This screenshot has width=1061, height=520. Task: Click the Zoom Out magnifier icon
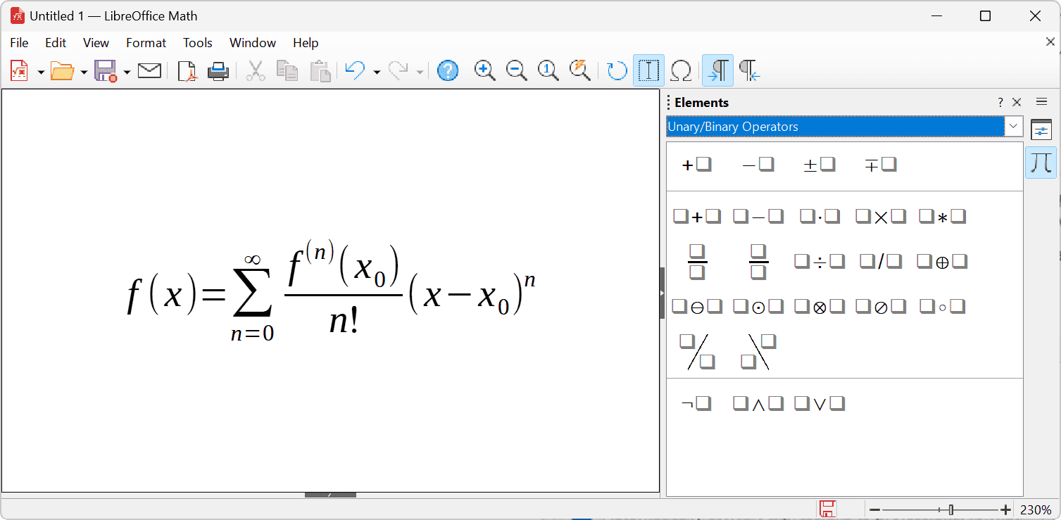point(517,70)
